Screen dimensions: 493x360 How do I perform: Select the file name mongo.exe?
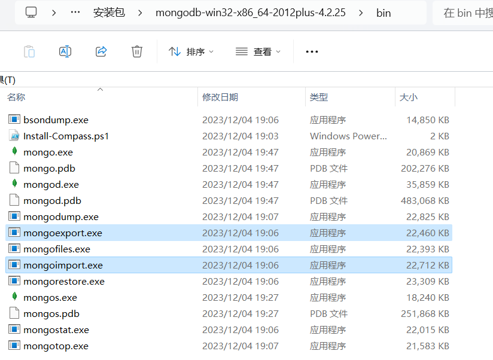tap(48, 152)
